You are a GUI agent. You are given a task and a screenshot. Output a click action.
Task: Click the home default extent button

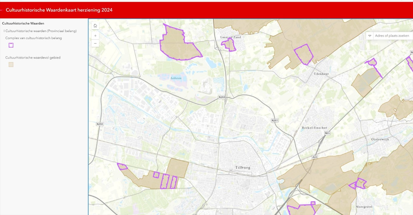(95, 26)
